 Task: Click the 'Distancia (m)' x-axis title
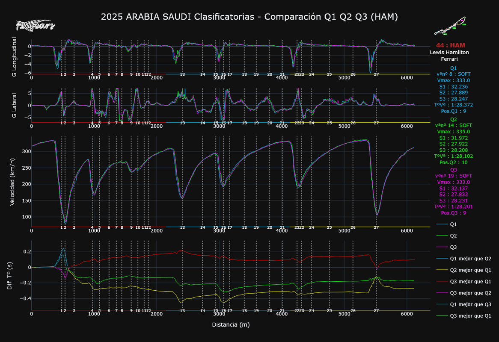pos(231,325)
